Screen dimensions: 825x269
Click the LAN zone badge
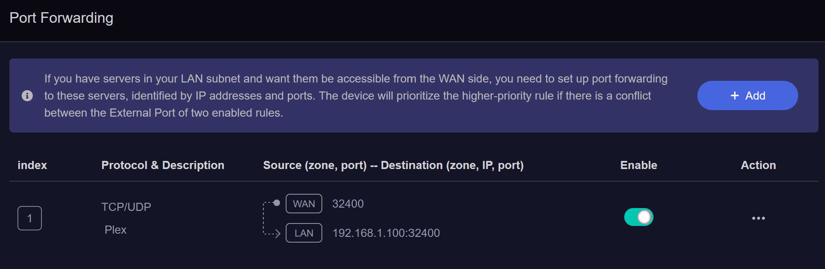(304, 233)
